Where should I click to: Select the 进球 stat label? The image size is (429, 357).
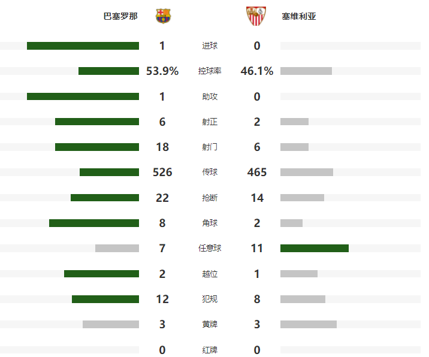210,46
